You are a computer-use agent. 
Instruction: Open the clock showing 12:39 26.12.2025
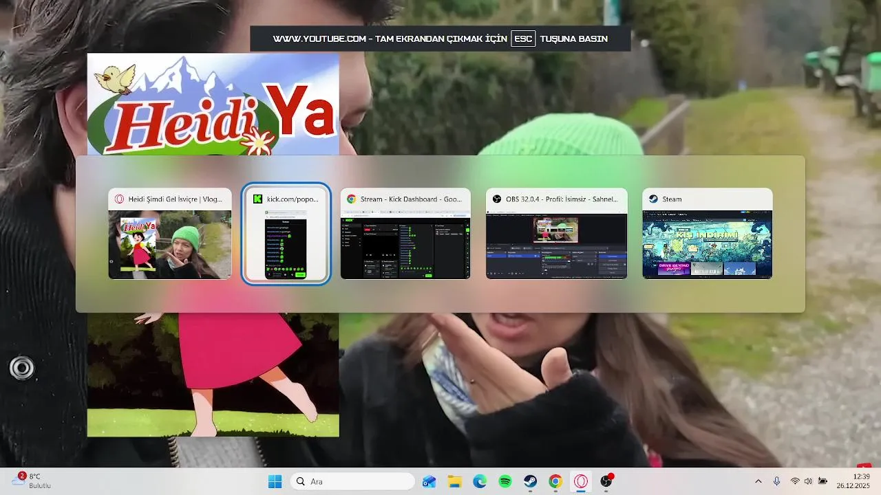(x=853, y=481)
